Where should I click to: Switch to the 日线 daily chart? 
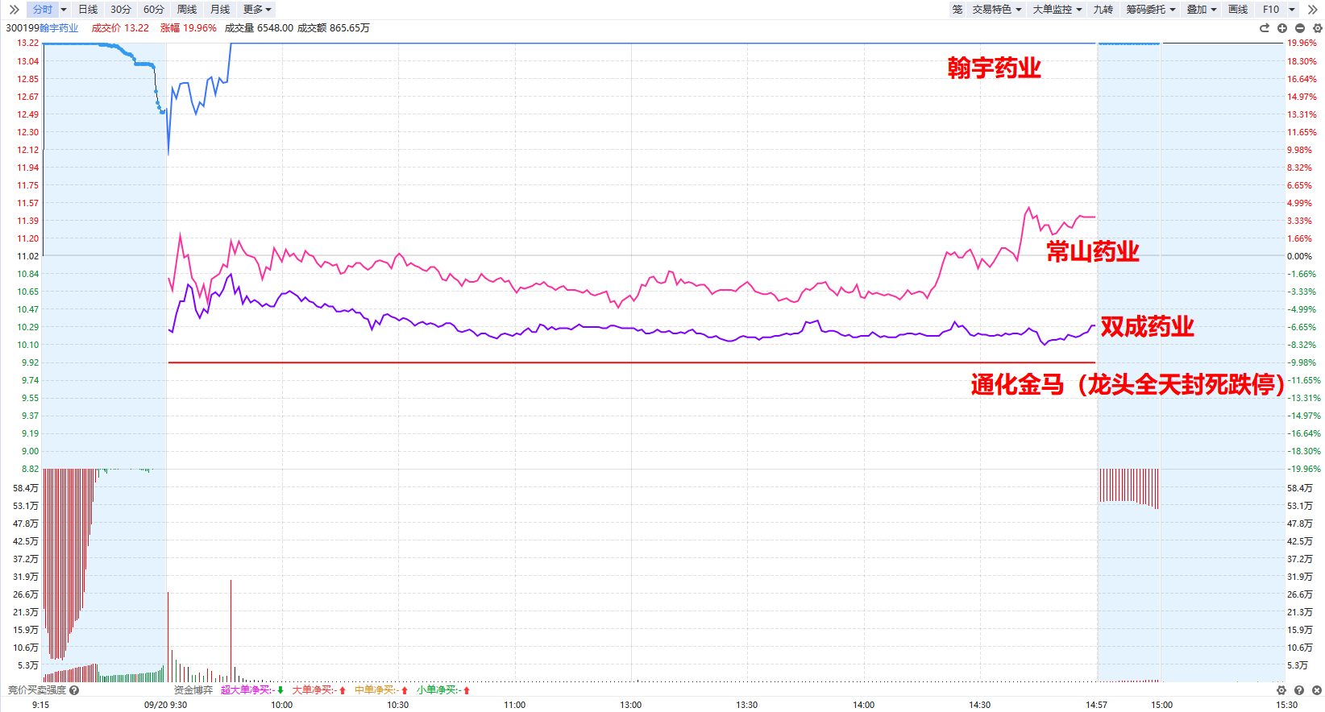click(x=88, y=10)
